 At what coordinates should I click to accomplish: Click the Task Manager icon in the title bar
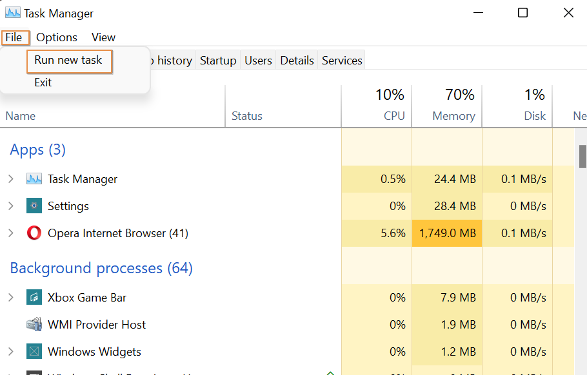click(13, 12)
